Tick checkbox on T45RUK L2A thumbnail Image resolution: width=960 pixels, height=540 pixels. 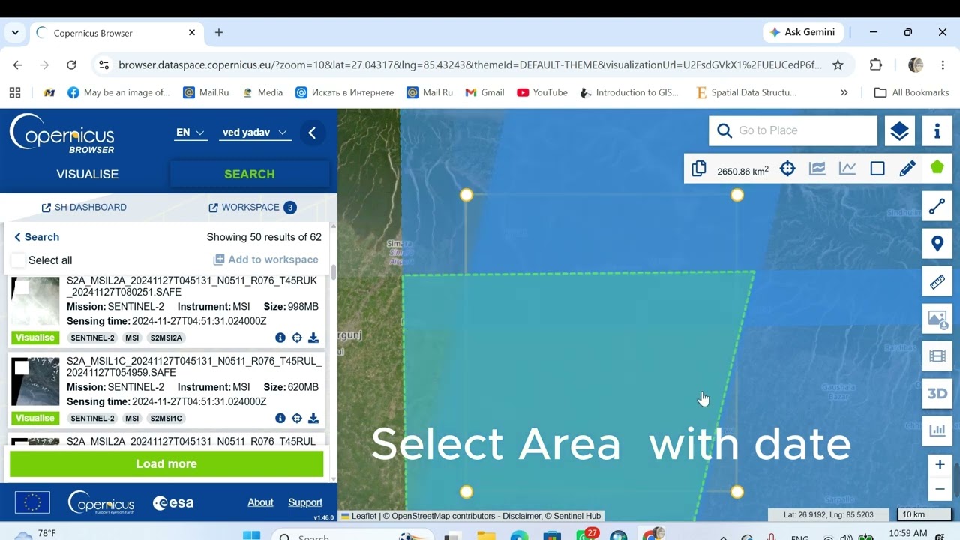(22, 287)
